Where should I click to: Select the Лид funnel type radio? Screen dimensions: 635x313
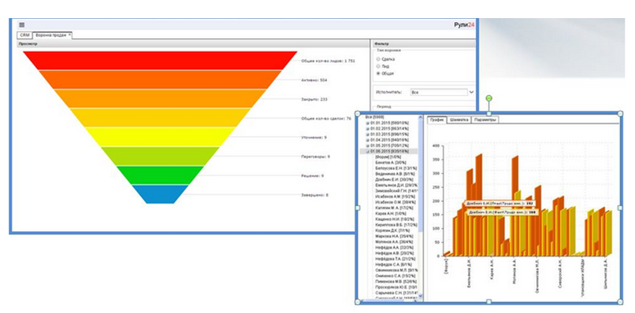tap(378, 66)
